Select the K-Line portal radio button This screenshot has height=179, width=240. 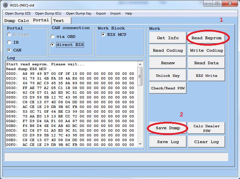pos(9,35)
